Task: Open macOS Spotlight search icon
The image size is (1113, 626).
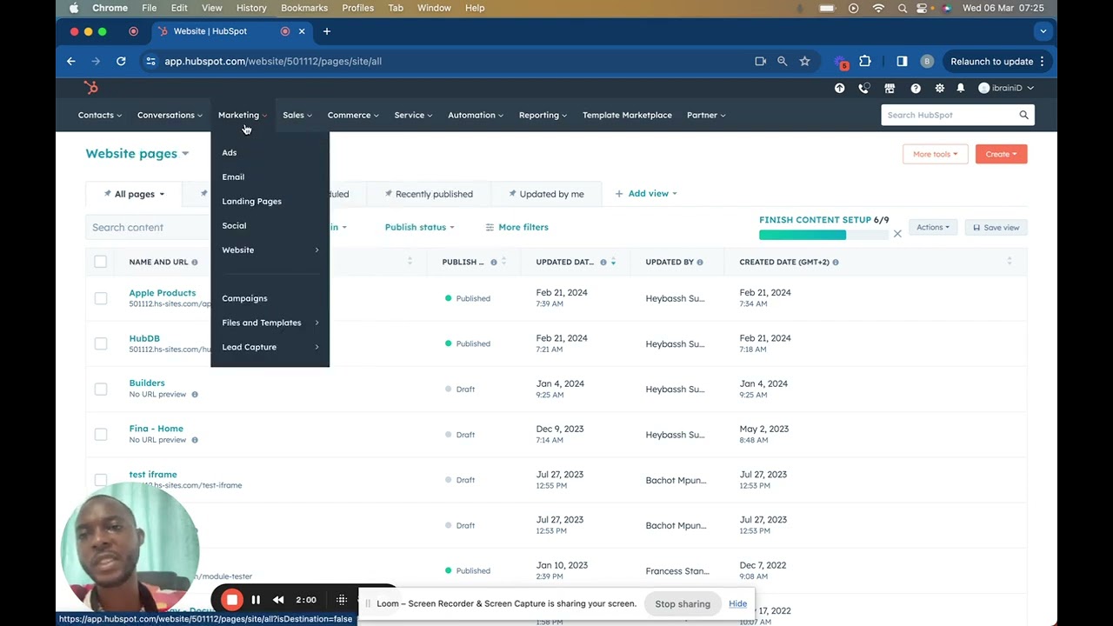Action: [x=902, y=8]
